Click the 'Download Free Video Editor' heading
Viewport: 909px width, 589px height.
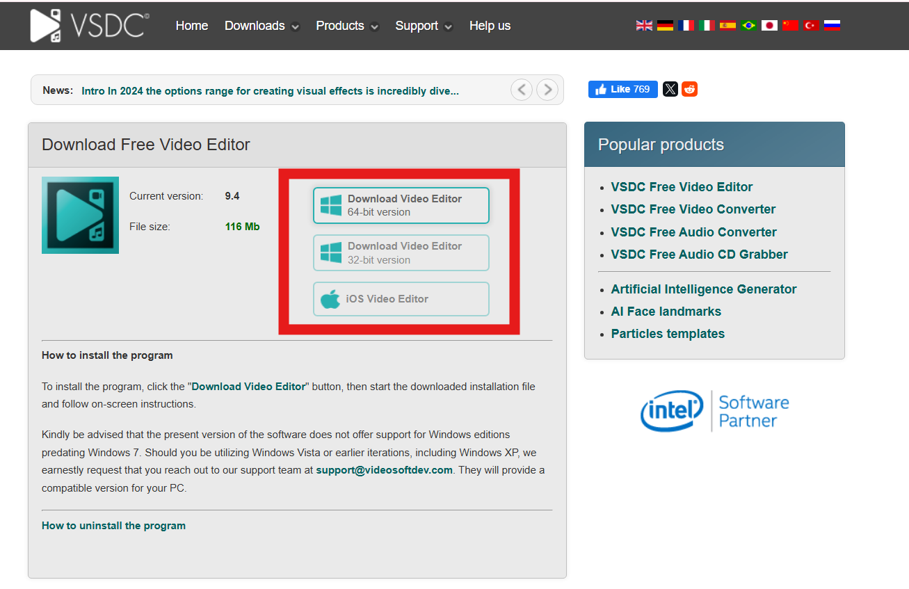click(146, 145)
